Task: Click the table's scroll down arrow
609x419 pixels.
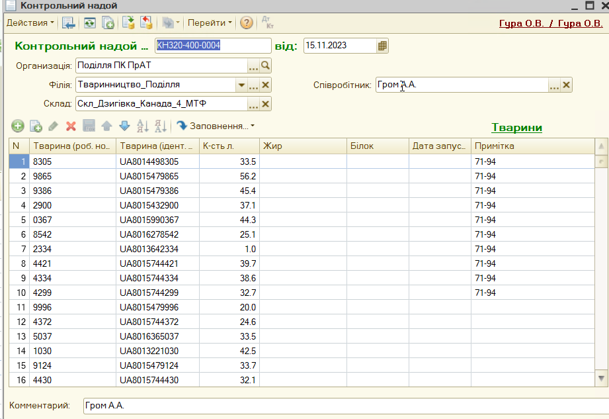Action: (601, 378)
